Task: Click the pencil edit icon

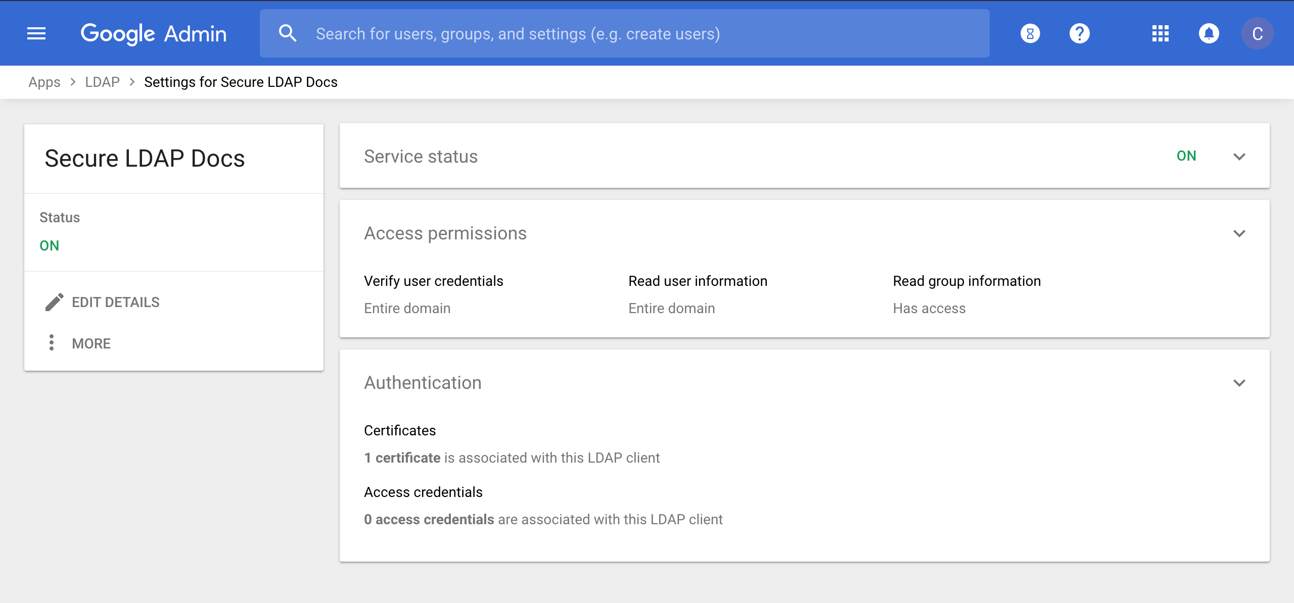Action: coord(54,302)
